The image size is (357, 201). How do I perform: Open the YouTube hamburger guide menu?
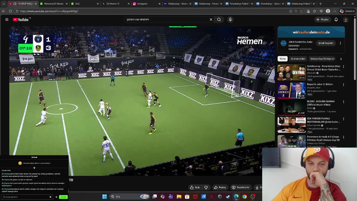tap(7, 20)
